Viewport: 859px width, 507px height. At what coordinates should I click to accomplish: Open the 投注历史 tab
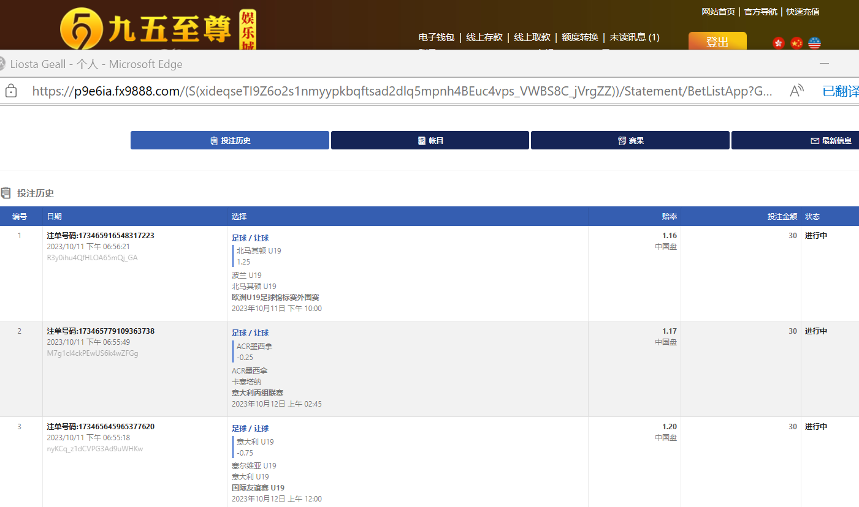[x=230, y=140]
